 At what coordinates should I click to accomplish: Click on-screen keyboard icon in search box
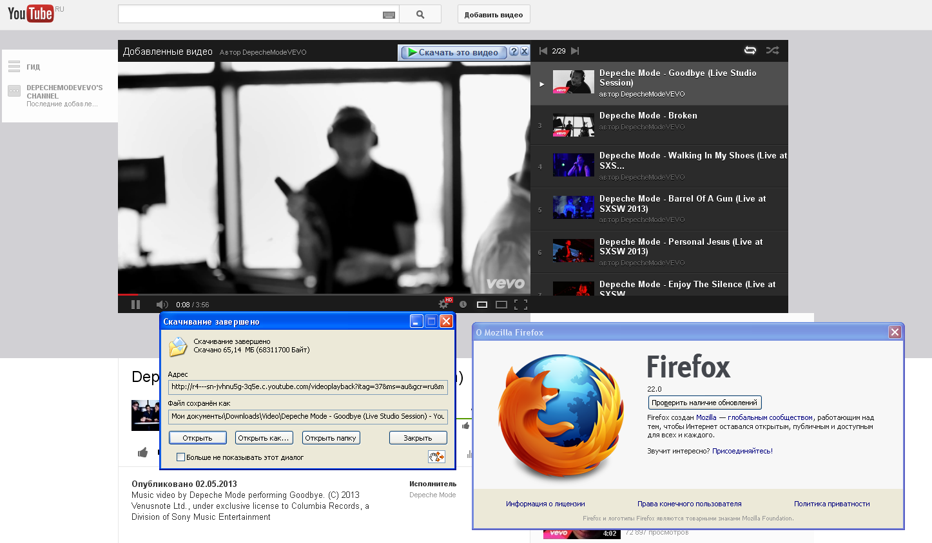[389, 15]
